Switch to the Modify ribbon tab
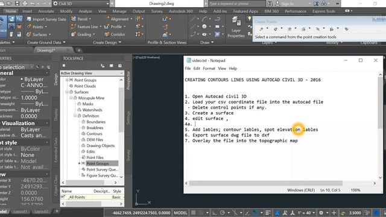386x217 pixels. tap(66, 11)
